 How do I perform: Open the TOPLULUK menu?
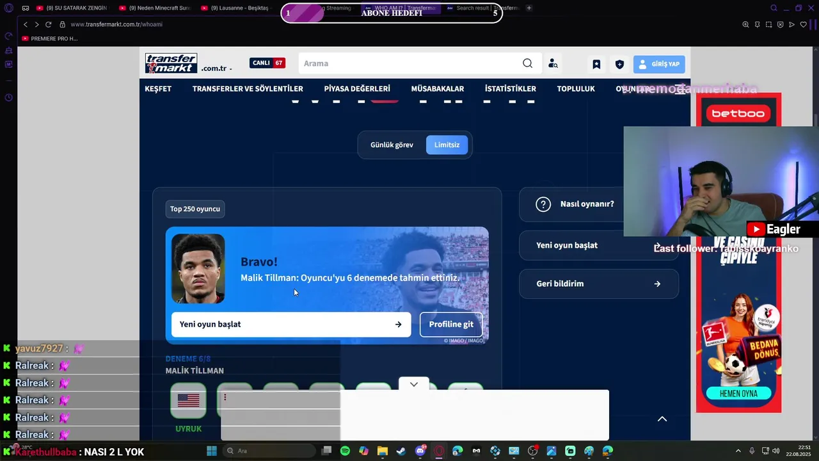(x=576, y=88)
